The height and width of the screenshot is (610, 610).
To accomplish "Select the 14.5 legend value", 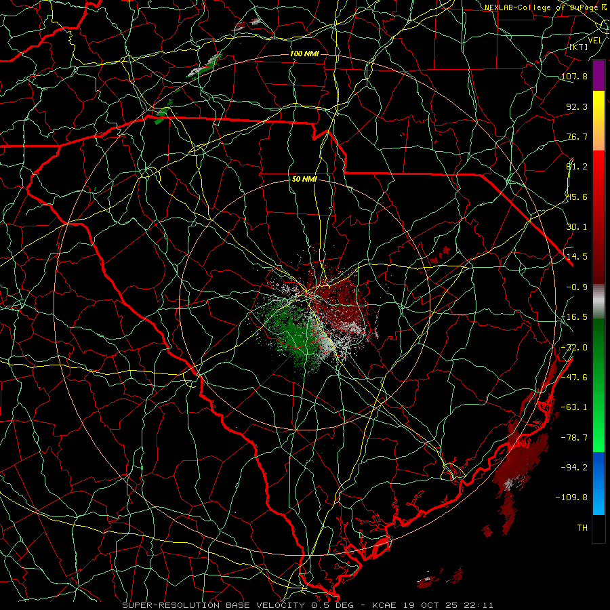I will click(577, 257).
